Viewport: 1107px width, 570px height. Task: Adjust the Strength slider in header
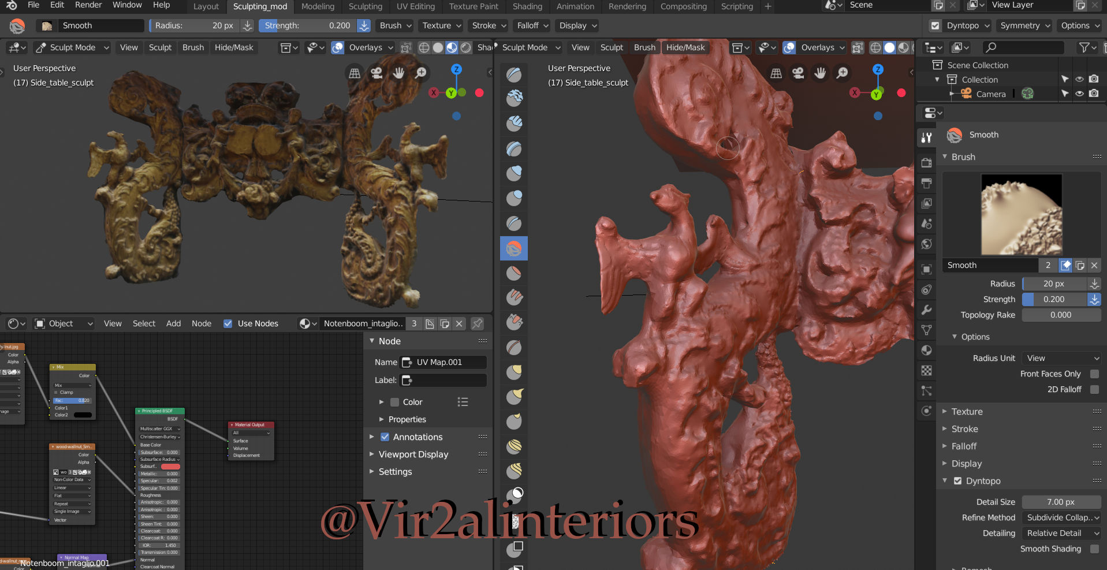point(308,25)
